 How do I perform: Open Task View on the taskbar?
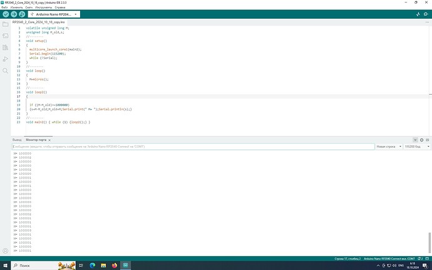81,266
